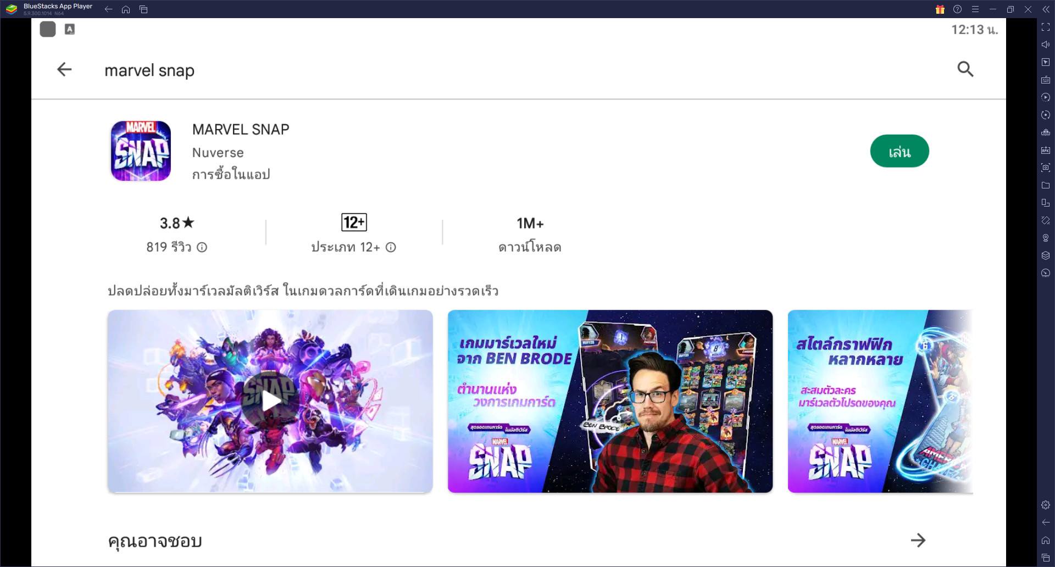This screenshot has width=1055, height=567.
Task: Click the 3.8 star rating value
Action: 177,223
